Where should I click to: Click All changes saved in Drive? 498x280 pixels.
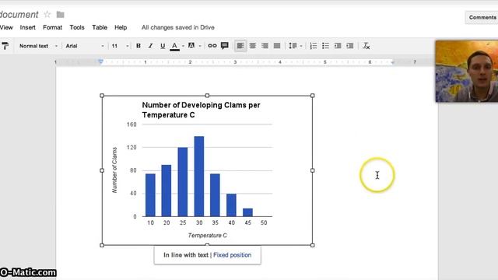178,28
